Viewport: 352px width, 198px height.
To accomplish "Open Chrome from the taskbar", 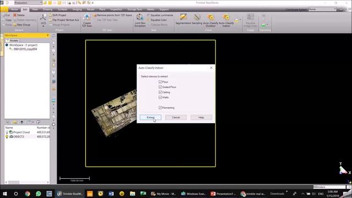I will (x=28, y=194).
